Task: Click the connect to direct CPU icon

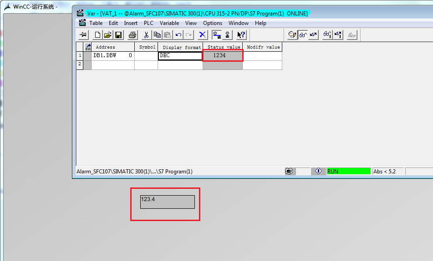Action: point(227,35)
